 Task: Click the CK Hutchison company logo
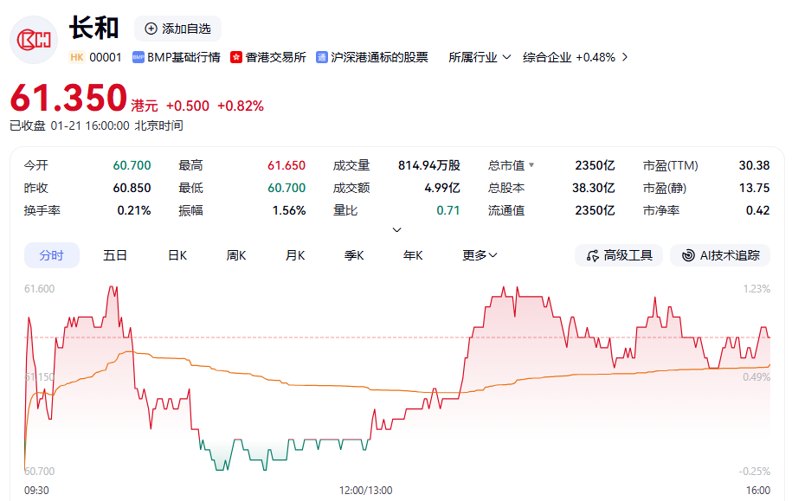[x=35, y=40]
